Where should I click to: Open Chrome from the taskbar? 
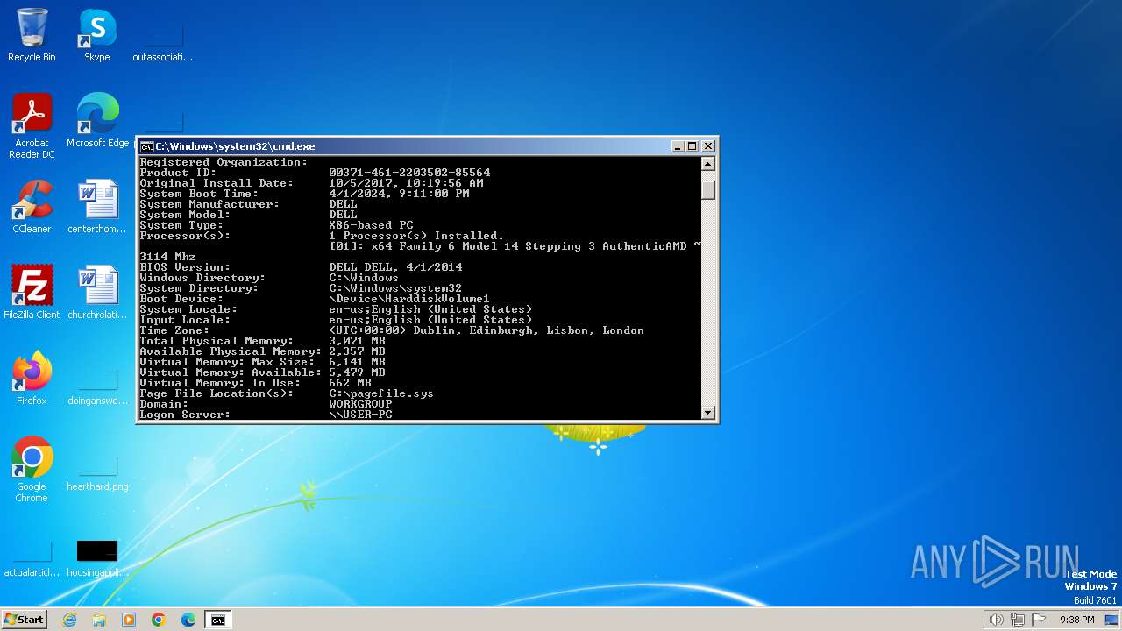coord(159,620)
